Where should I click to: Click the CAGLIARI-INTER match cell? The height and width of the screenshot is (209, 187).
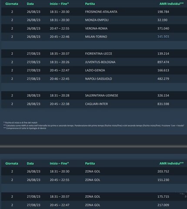coord(97,104)
